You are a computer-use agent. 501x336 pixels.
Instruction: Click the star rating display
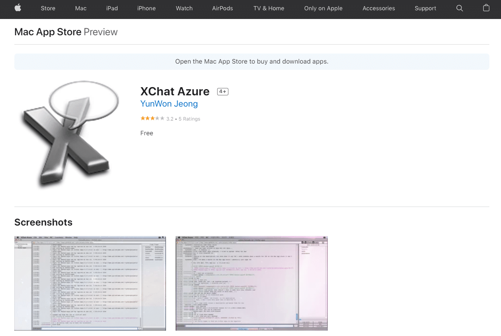click(x=152, y=119)
